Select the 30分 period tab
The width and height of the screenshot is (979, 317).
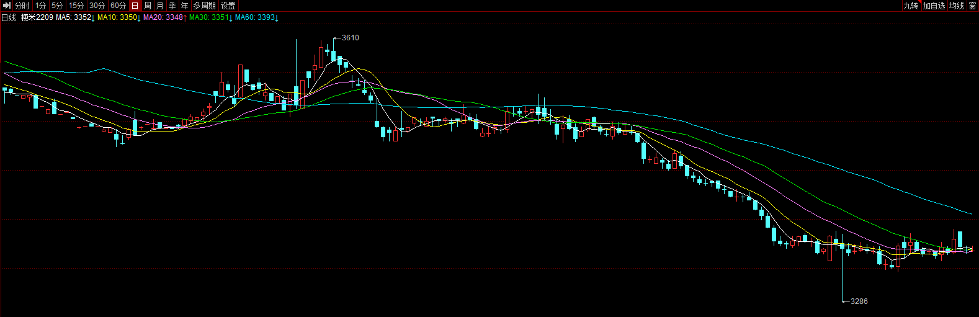pos(97,6)
